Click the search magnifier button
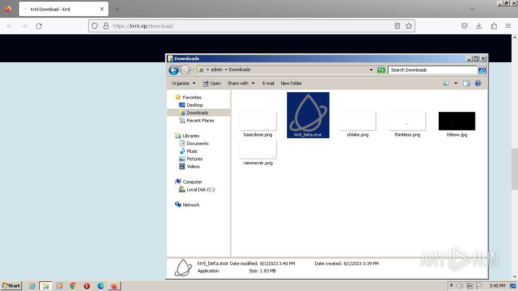518x291 pixels. [482, 70]
